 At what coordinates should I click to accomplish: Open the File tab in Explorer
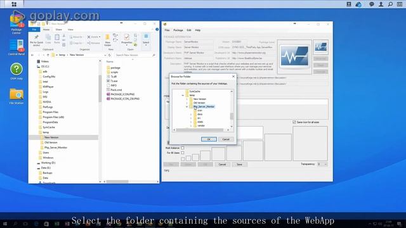pyautogui.click(x=34, y=30)
